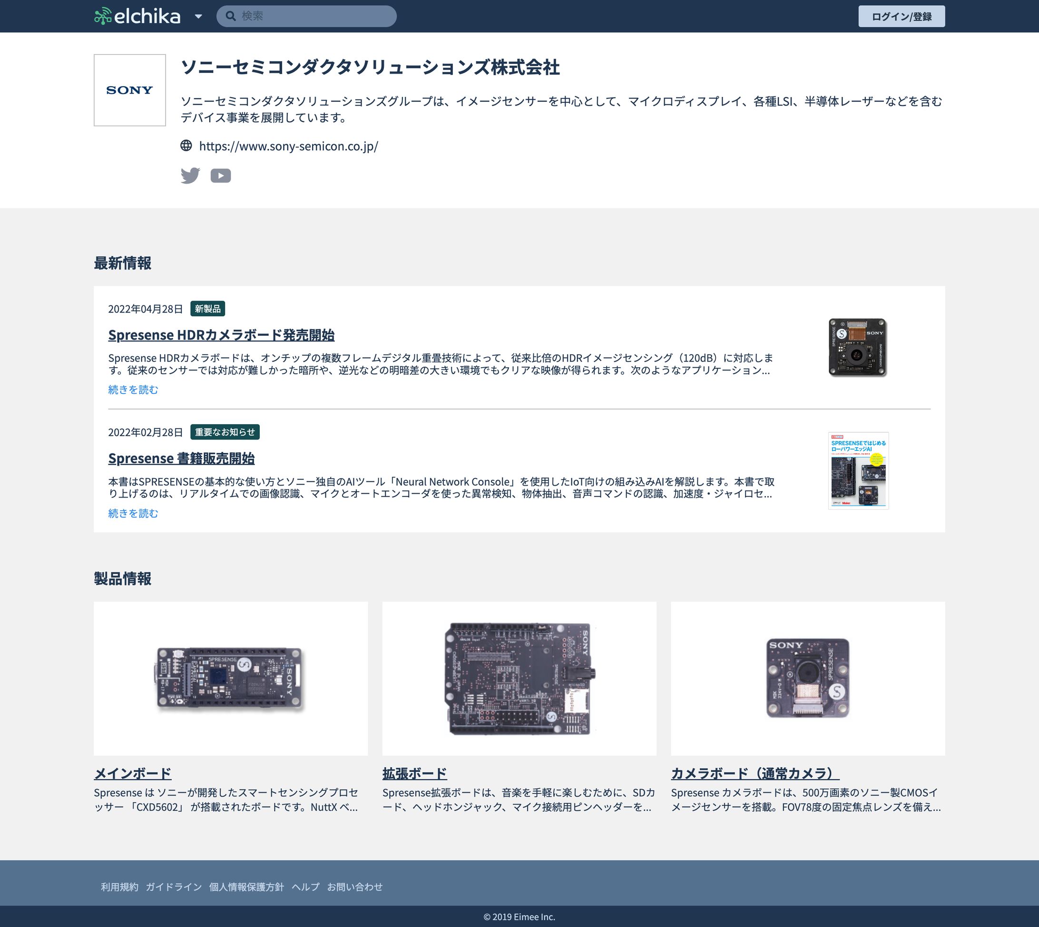Open the ログイン/登録 button
Viewport: 1039px width, 927px height.
pyautogui.click(x=902, y=16)
